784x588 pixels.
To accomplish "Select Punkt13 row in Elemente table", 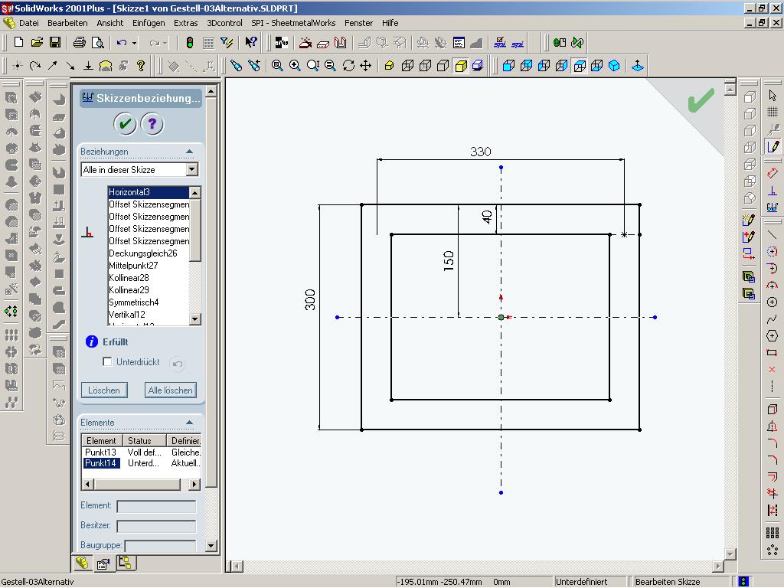I will (100, 452).
